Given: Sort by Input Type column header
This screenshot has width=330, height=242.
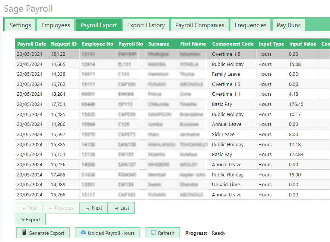Looking at the screenshot, I should pyautogui.click(x=271, y=44).
